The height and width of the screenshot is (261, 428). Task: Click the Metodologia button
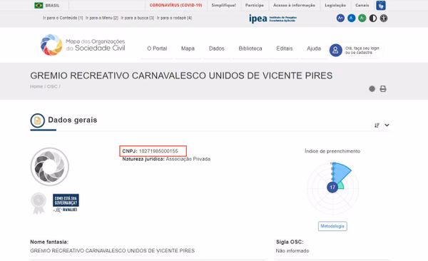332,226
